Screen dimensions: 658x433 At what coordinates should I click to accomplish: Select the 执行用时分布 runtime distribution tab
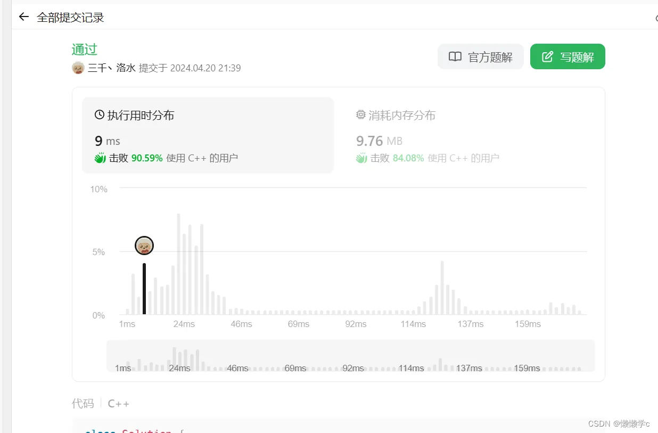tap(208, 135)
